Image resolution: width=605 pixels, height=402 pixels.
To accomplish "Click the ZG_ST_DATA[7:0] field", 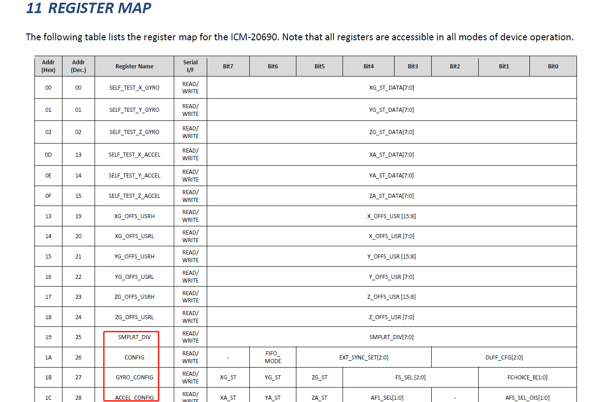I will tap(391, 132).
